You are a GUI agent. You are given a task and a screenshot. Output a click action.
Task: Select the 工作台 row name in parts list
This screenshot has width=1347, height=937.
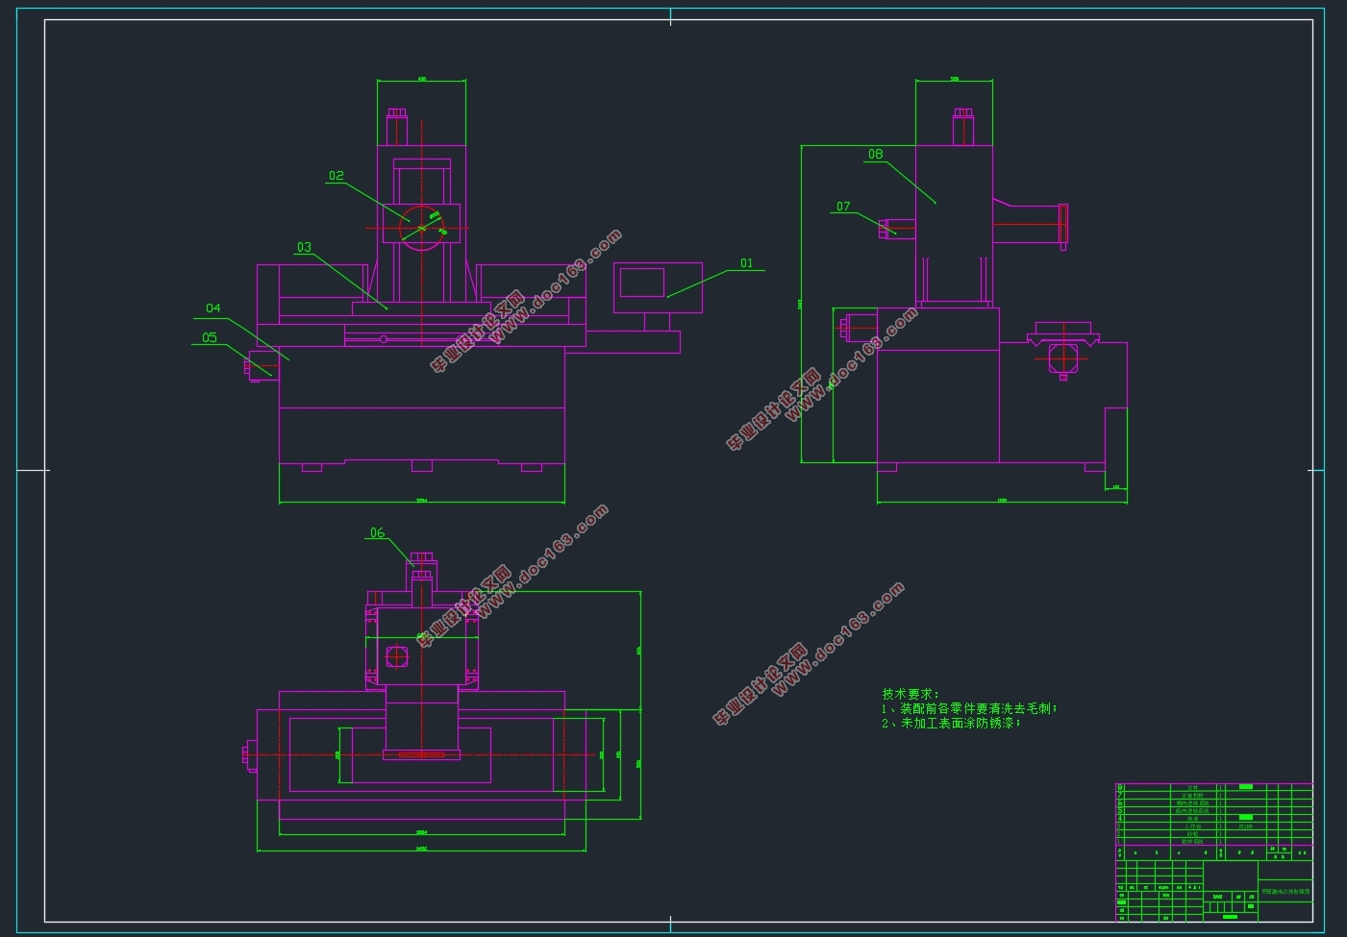1192,826
